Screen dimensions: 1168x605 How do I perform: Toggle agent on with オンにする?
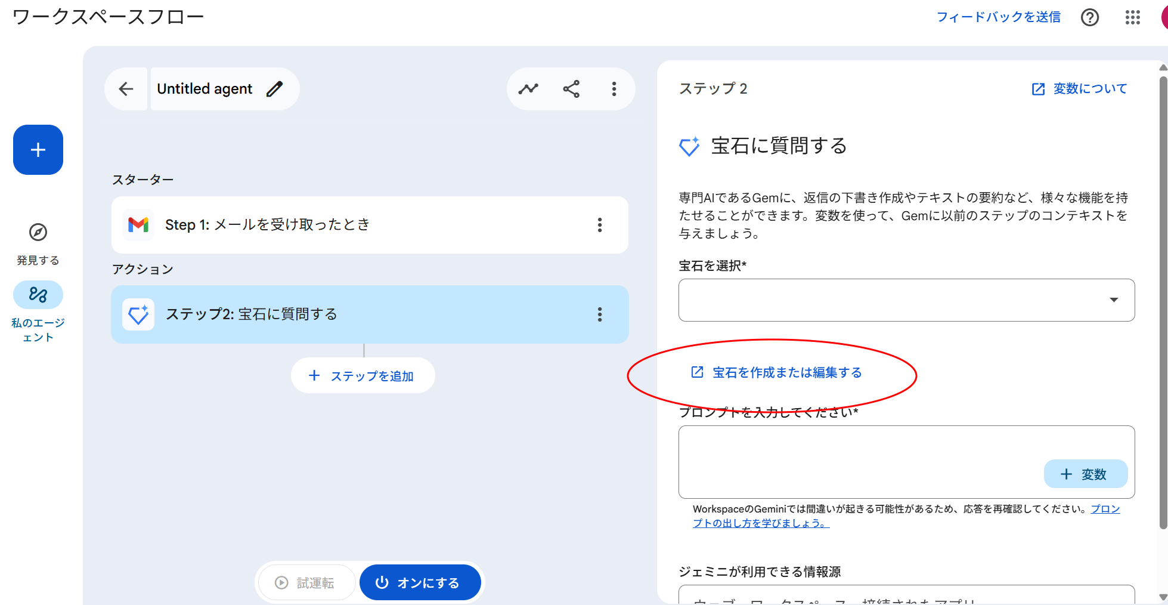pyautogui.click(x=420, y=582)
